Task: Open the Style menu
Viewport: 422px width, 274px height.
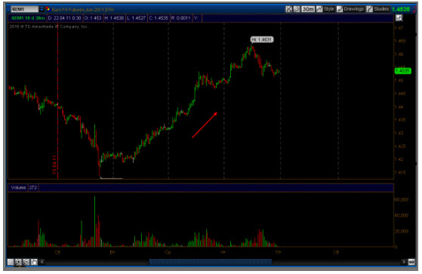Action: (x=328, y=9)
